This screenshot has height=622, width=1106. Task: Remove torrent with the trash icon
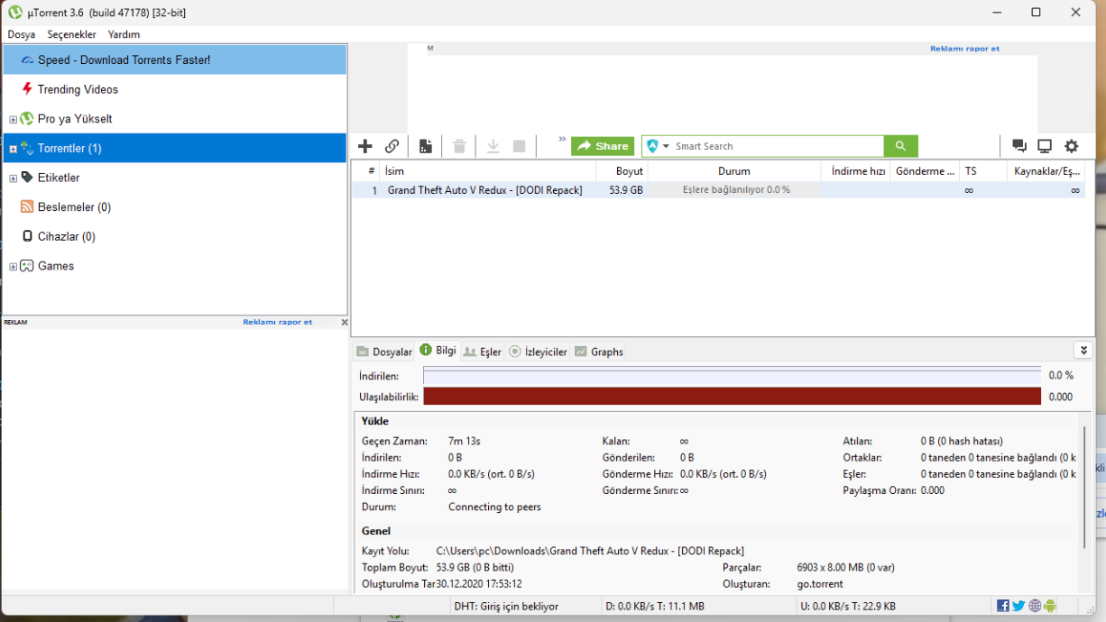tap(459, 146)
